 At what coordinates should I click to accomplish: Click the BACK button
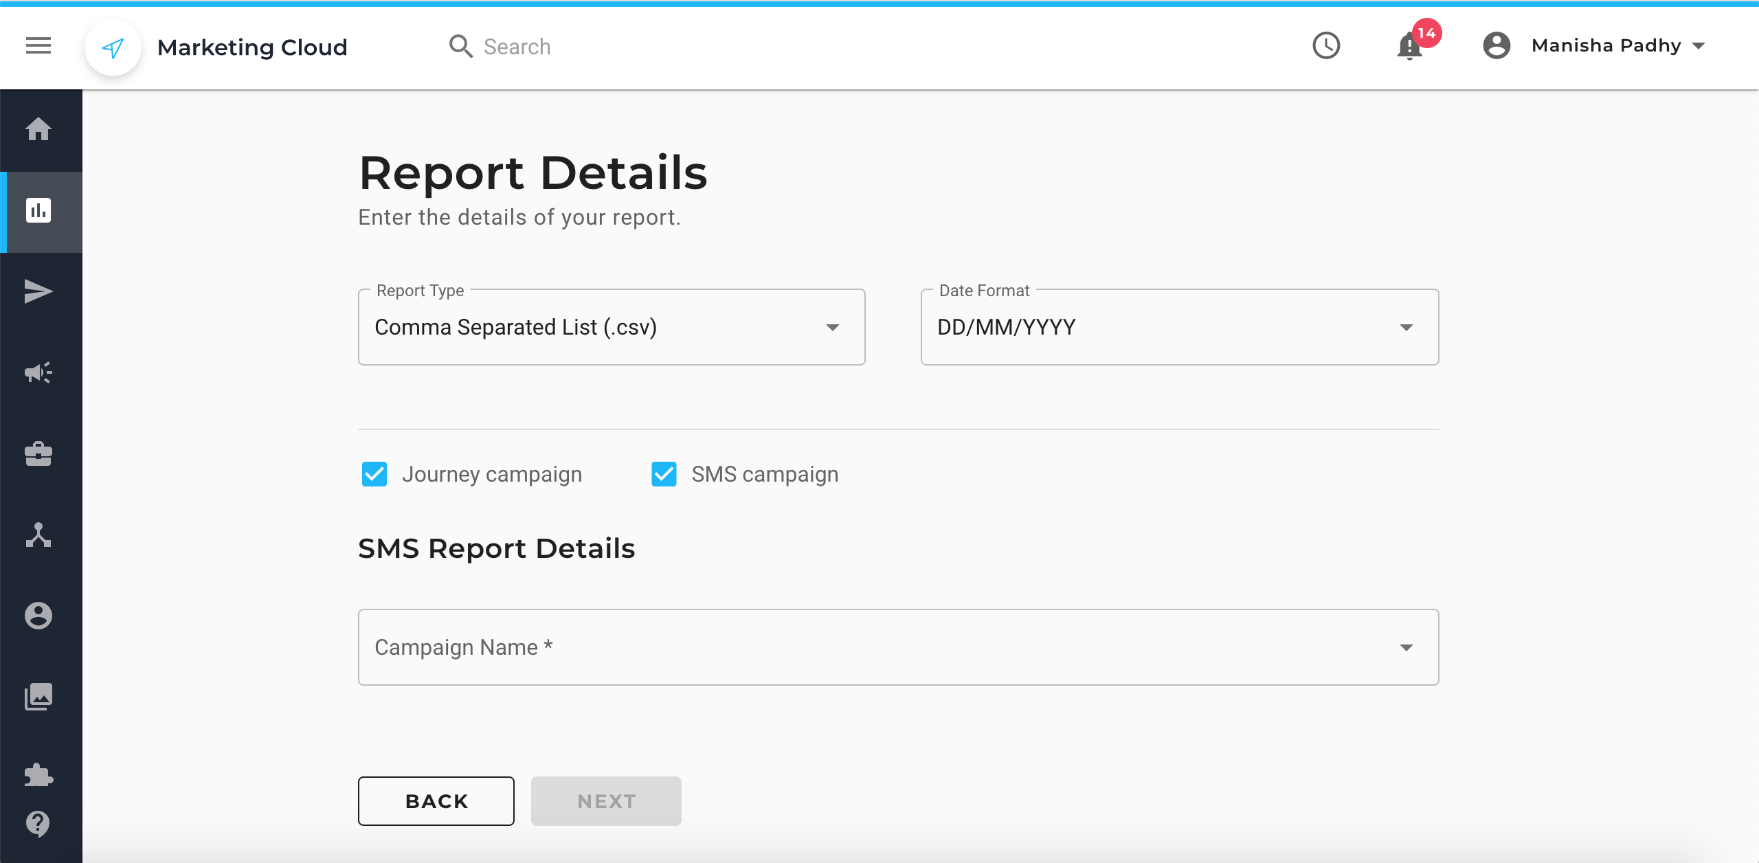[x=436, y=801]
